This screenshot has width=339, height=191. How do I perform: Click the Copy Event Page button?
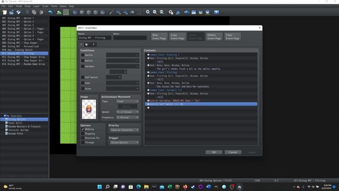[177, 37]
